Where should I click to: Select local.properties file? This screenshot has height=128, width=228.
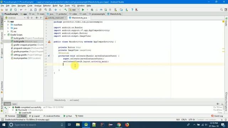coord(26,58)
